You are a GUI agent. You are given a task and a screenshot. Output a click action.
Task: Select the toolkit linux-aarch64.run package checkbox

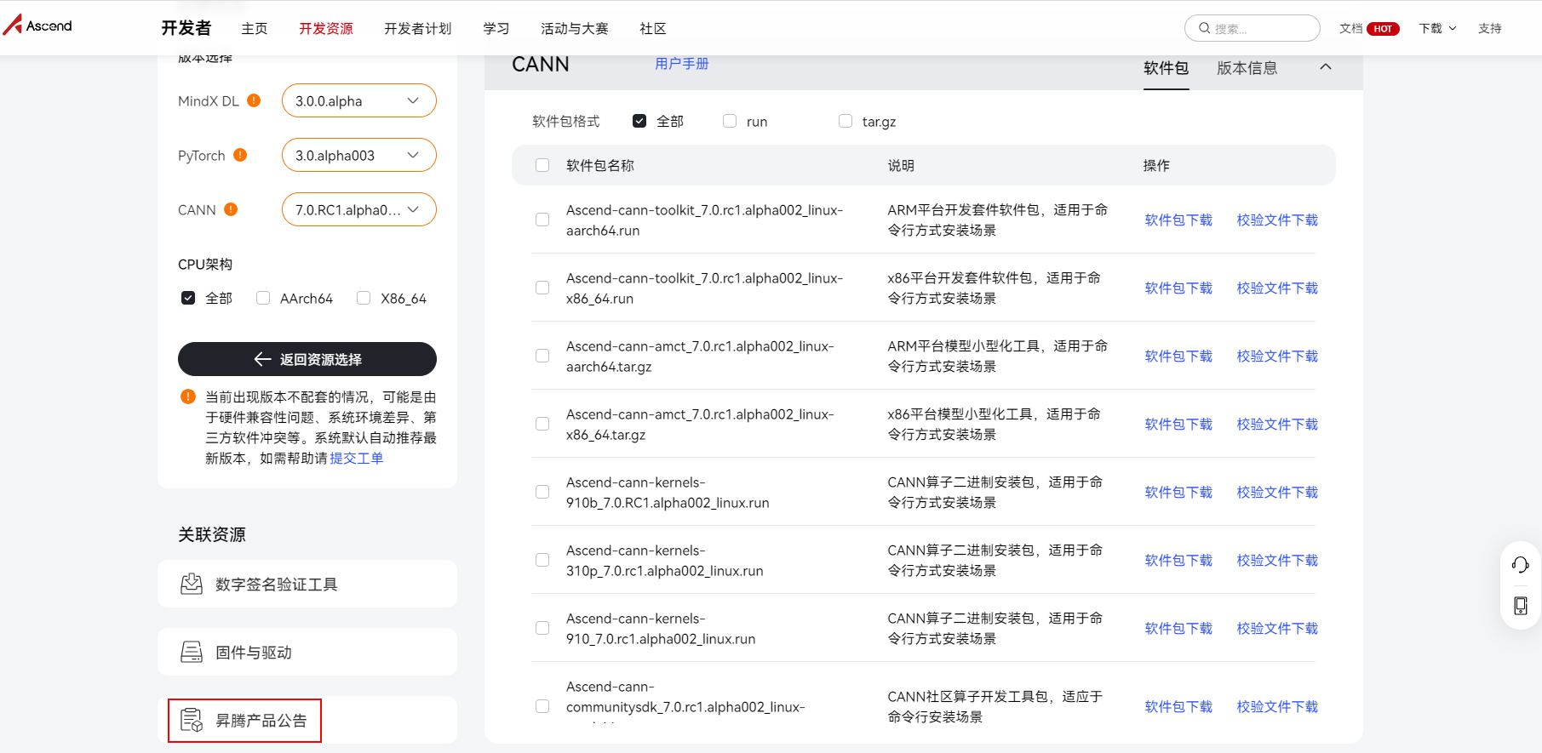click(x=542, y=220)
